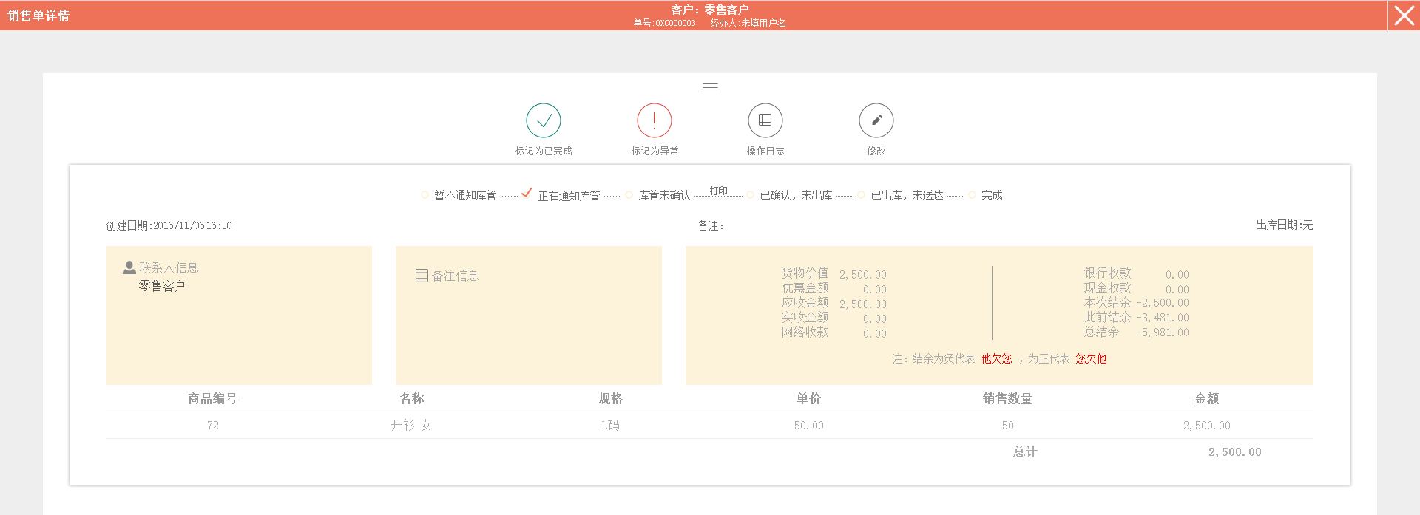1420x515 pixels.
Task: Click the '金额' column header
Action: pos(1206,399)
